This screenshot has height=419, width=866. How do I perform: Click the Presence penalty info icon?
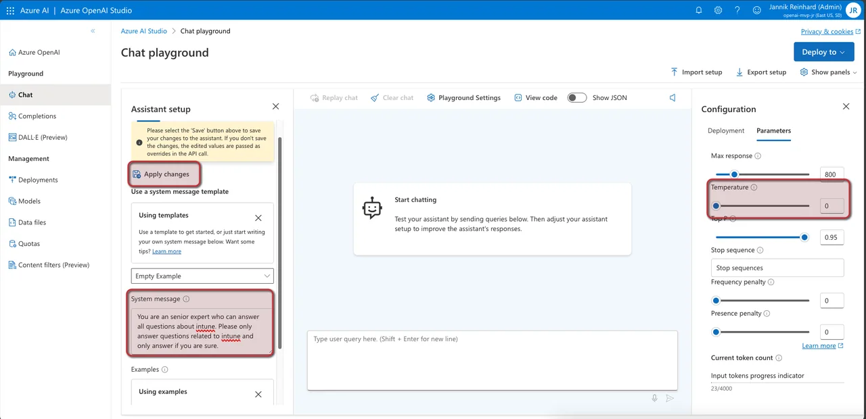click(767, 314)
